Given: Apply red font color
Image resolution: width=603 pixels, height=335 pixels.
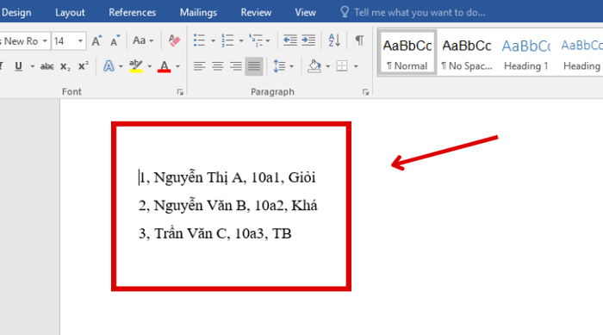Looking at the screenshot, I should (x=165, y=66).
